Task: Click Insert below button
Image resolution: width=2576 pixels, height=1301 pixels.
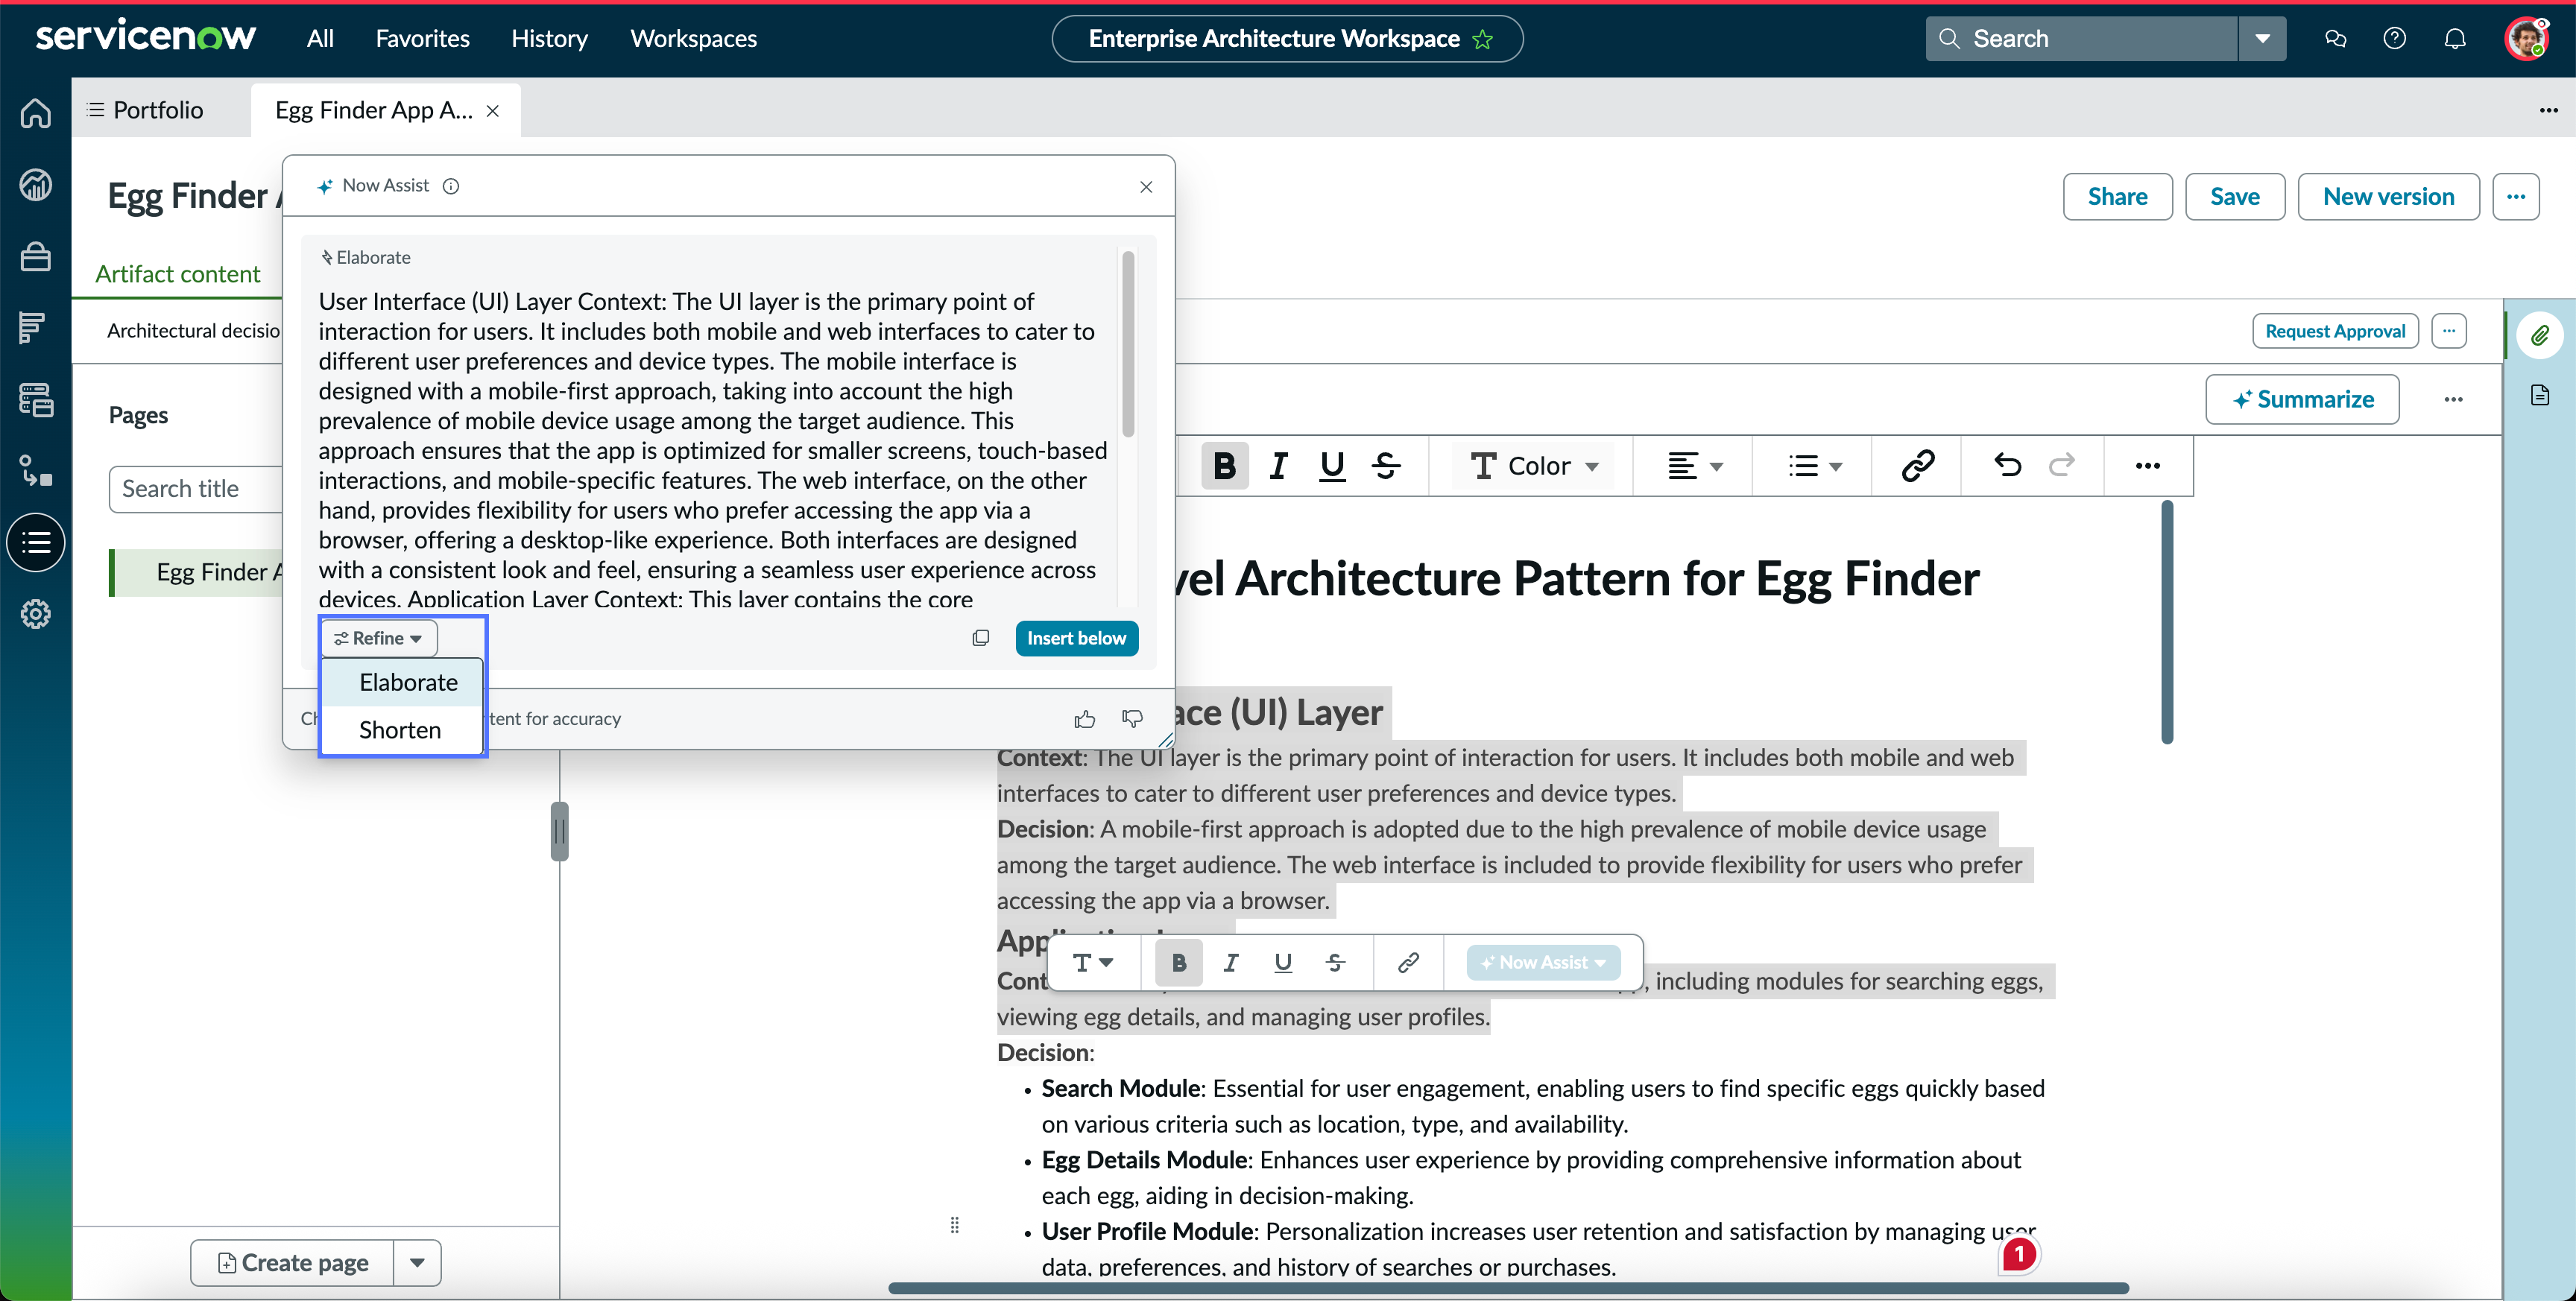Action: pos(1076,638)
